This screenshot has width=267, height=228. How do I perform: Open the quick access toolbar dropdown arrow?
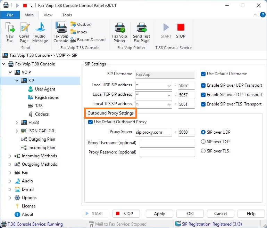coord(31,6)
